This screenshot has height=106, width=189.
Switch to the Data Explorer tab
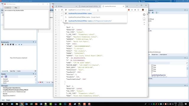pyautogui.click(x=163, y=54)
